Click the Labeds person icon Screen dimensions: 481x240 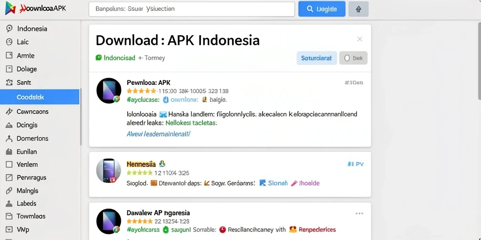point(9,203)
